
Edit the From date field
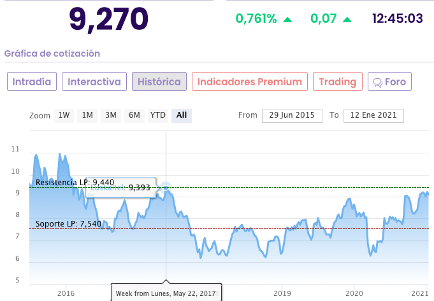(x=292, y=115)
